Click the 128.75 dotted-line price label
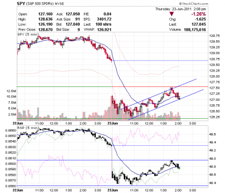Screen dimensions: 225x193 click(x=214, y=59)
